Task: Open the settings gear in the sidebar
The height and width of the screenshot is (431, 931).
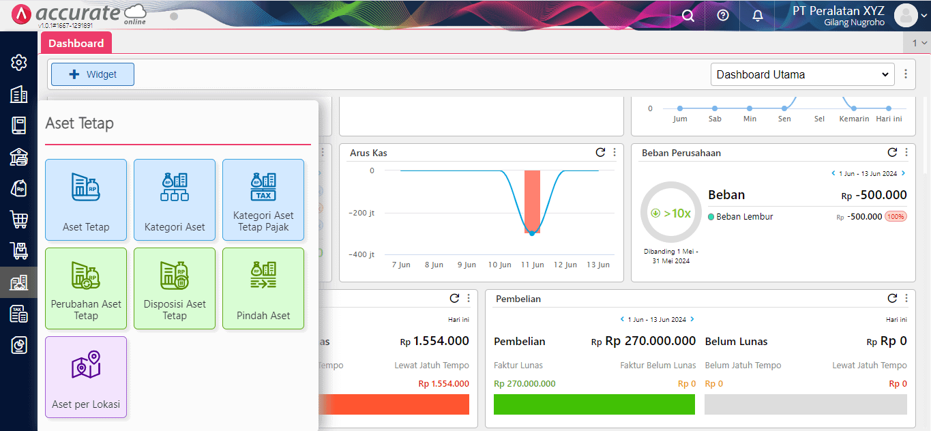Action: (x=18, y=63)
